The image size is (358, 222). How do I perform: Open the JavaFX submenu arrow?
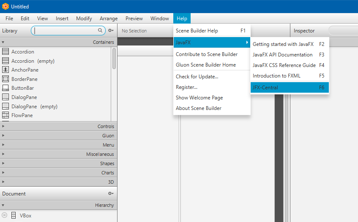[247, 42]
